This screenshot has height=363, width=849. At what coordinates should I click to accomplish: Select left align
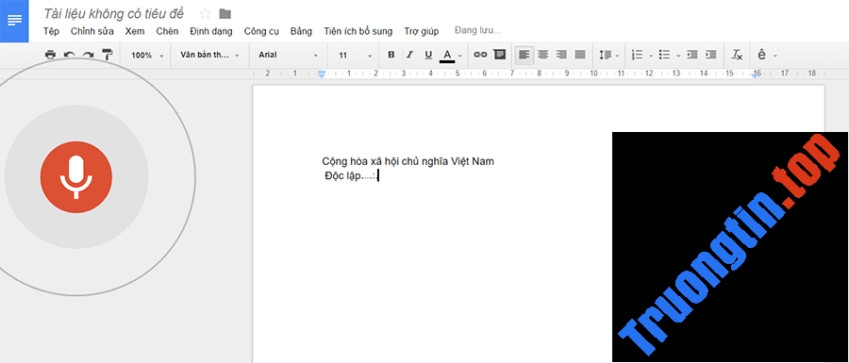[524, 55]
